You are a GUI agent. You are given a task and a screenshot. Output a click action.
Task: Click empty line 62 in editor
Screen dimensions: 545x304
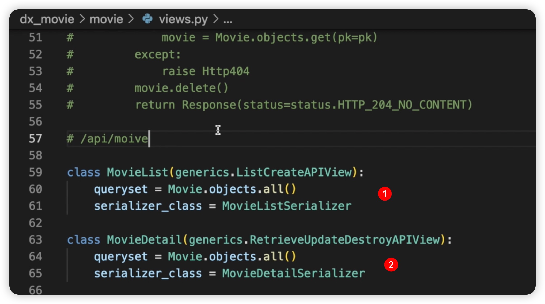[301, 223]
